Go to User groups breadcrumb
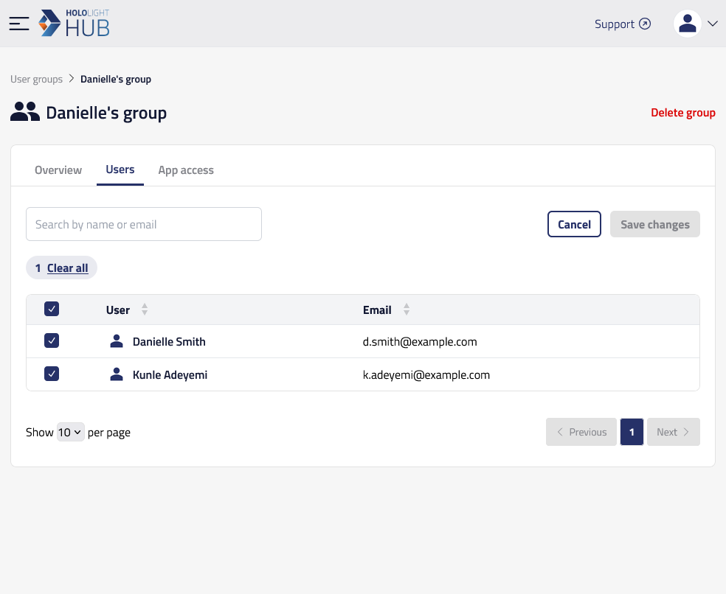This screenshot has width=726, height=594. pyautogui.click(x=37, y=79)
